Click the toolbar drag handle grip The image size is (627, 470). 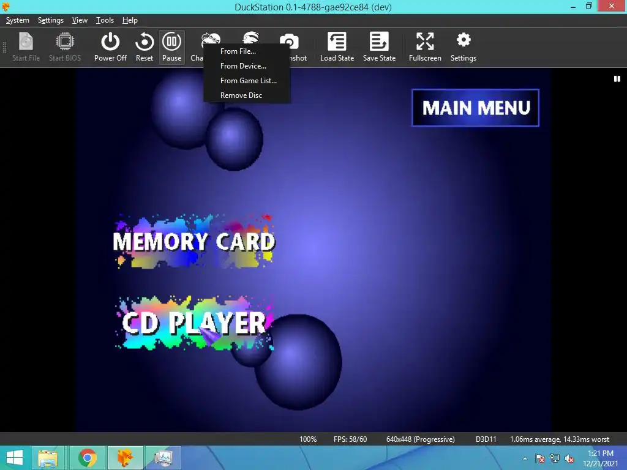coord(4,47)
